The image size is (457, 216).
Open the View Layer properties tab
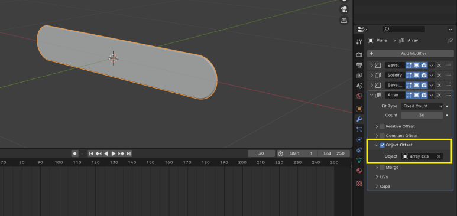point(359,76)
